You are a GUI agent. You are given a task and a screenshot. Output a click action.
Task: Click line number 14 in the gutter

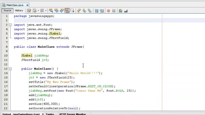point(6,73)
